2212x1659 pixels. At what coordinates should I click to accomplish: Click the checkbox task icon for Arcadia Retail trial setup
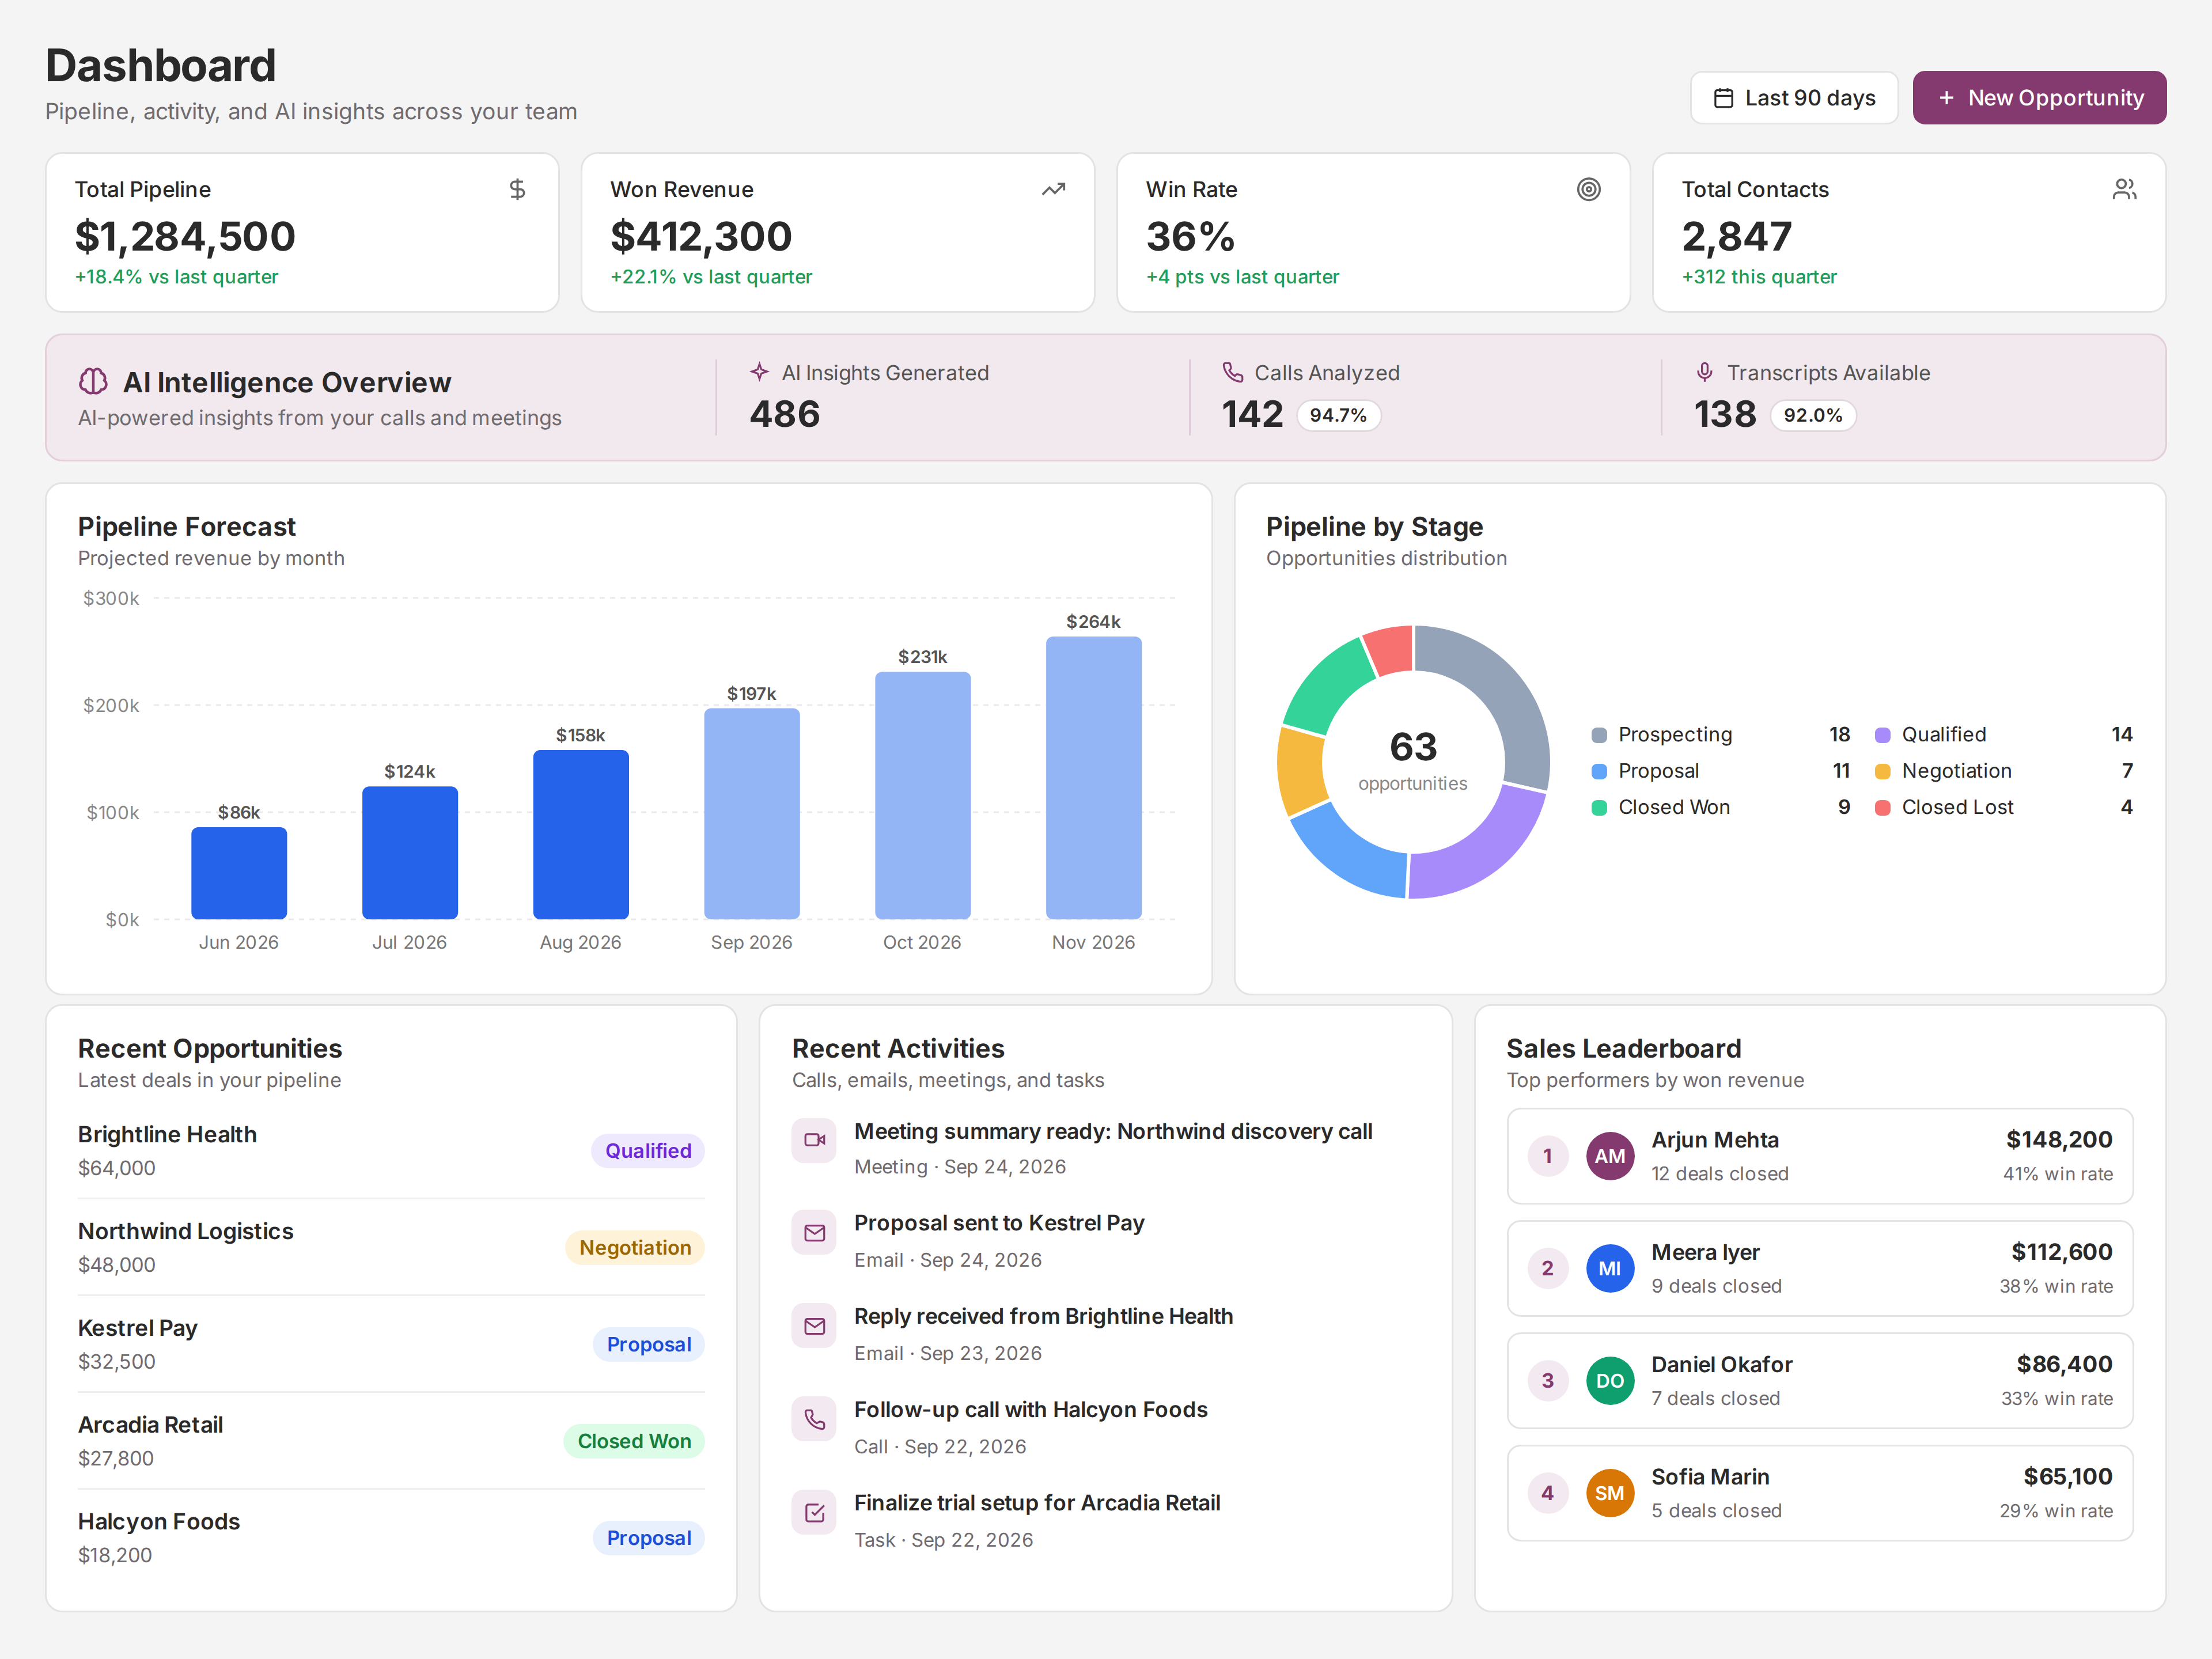814,1513
